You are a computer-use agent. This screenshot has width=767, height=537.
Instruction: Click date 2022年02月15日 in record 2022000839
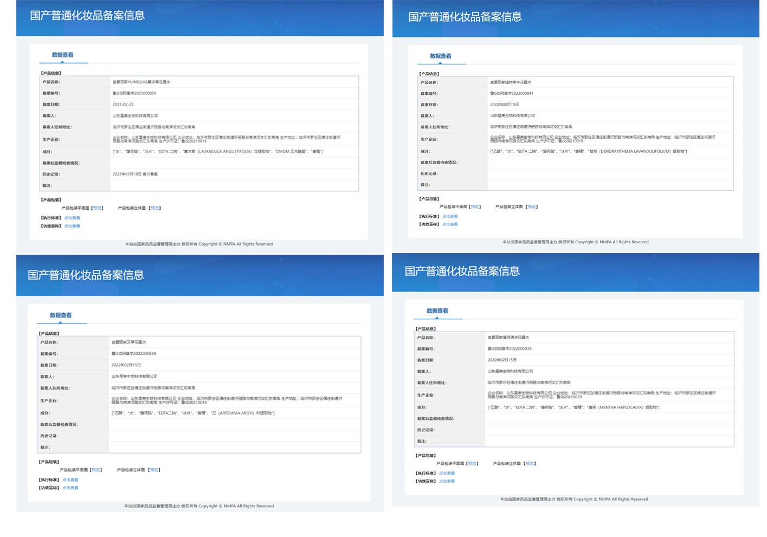pos(502,360)
